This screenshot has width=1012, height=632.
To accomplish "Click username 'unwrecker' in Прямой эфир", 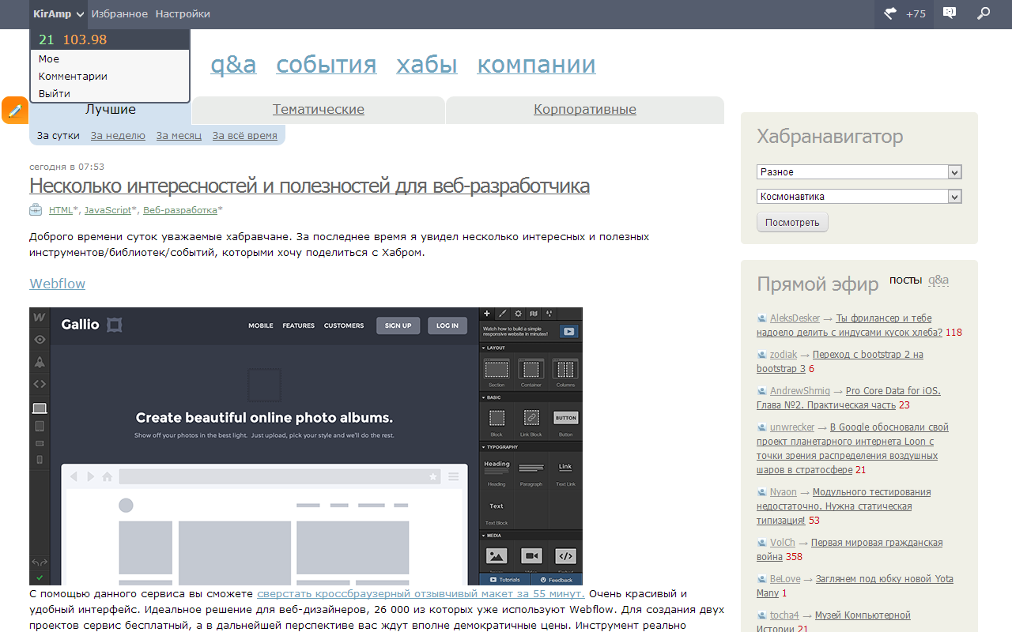I will [x=792, y=427].
